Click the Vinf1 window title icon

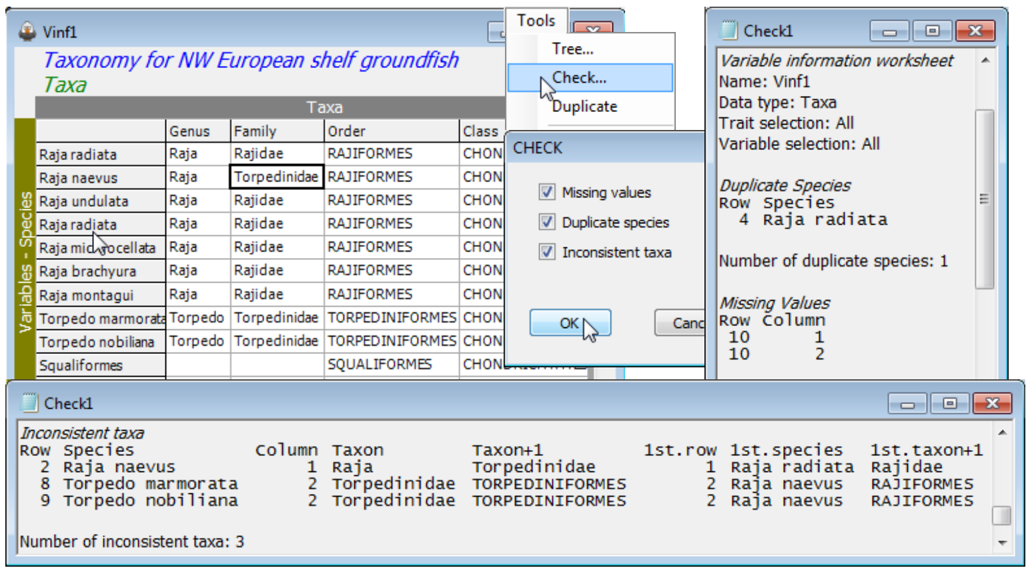[x=27, y=31]
